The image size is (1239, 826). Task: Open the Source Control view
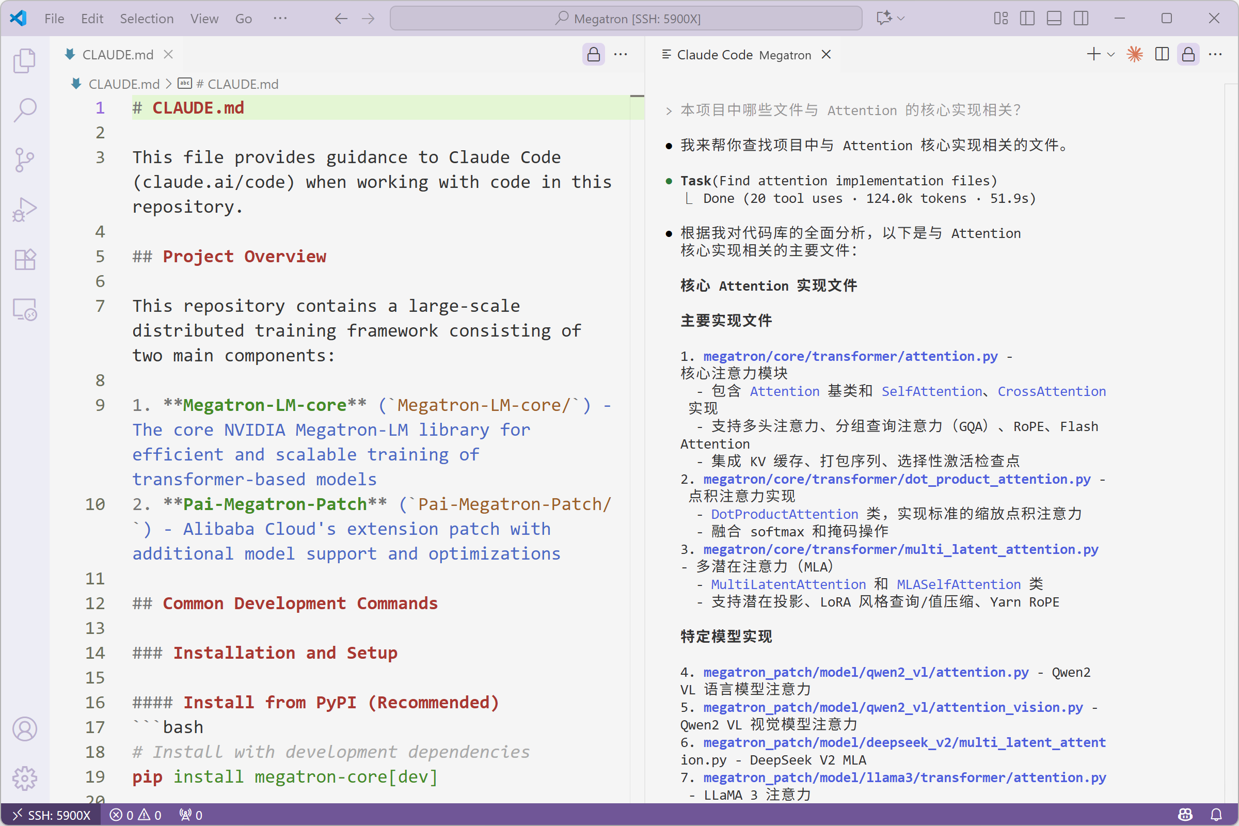click(25, 160)
